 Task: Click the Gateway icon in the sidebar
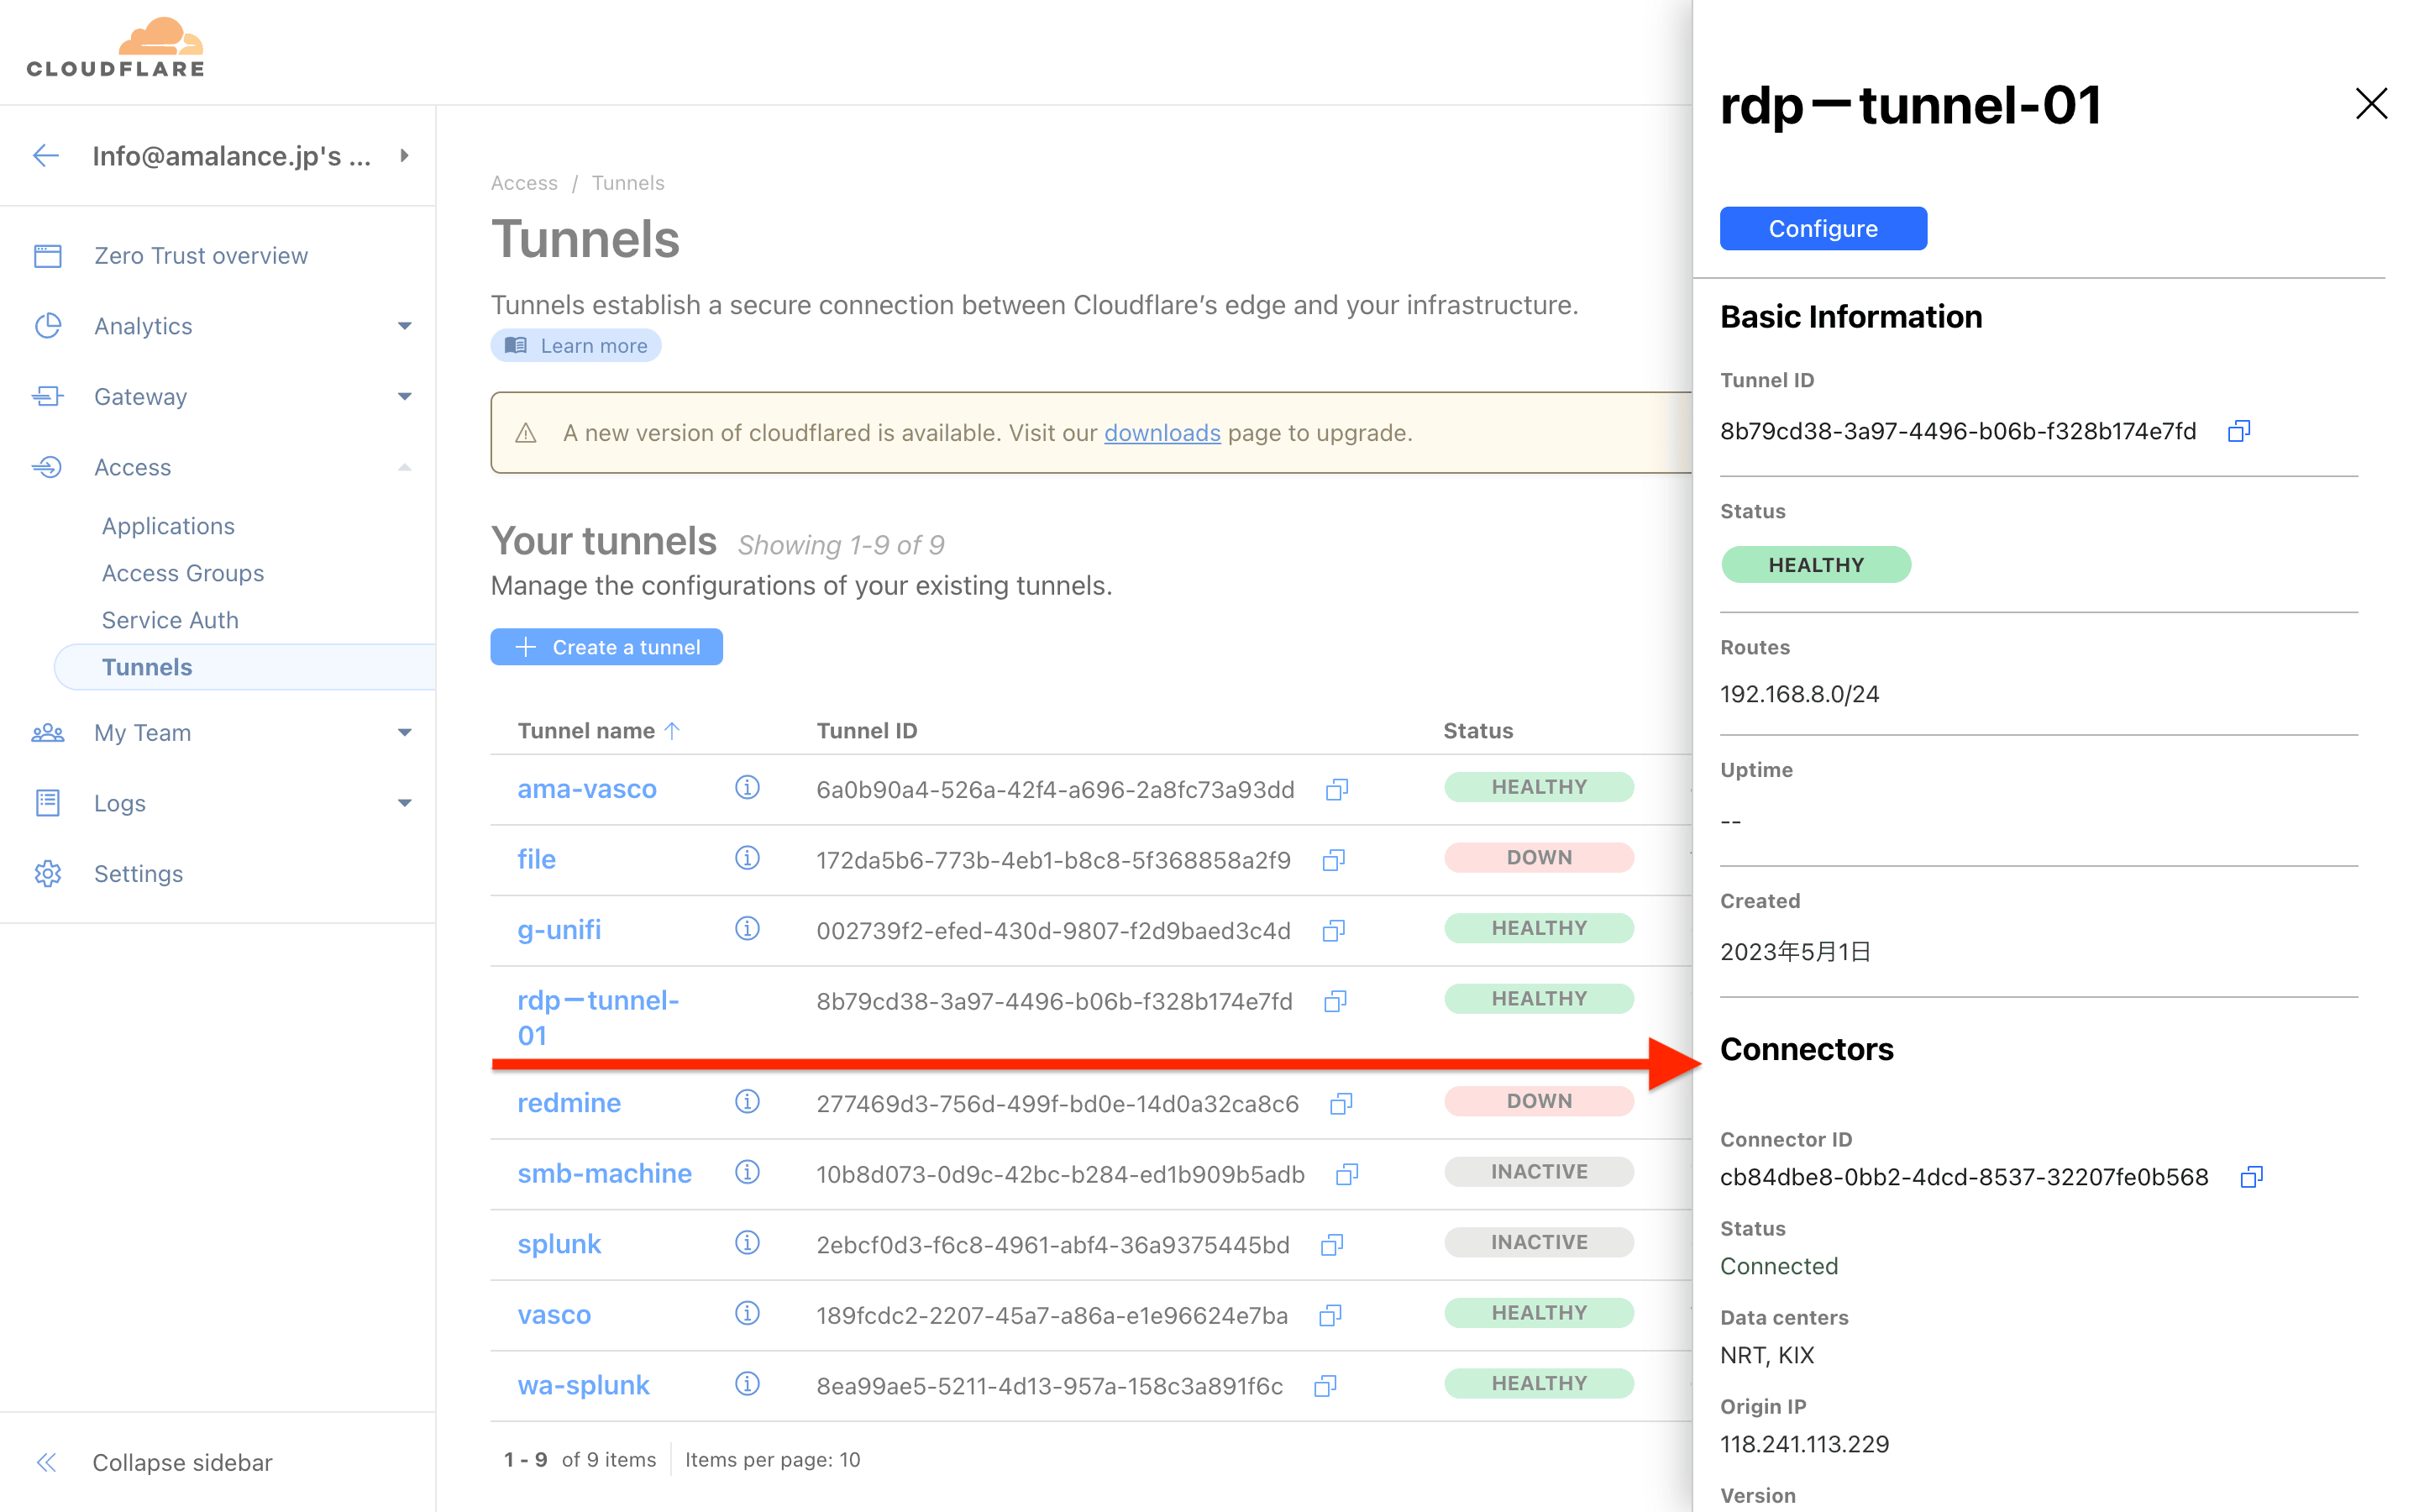click(48, 397)
